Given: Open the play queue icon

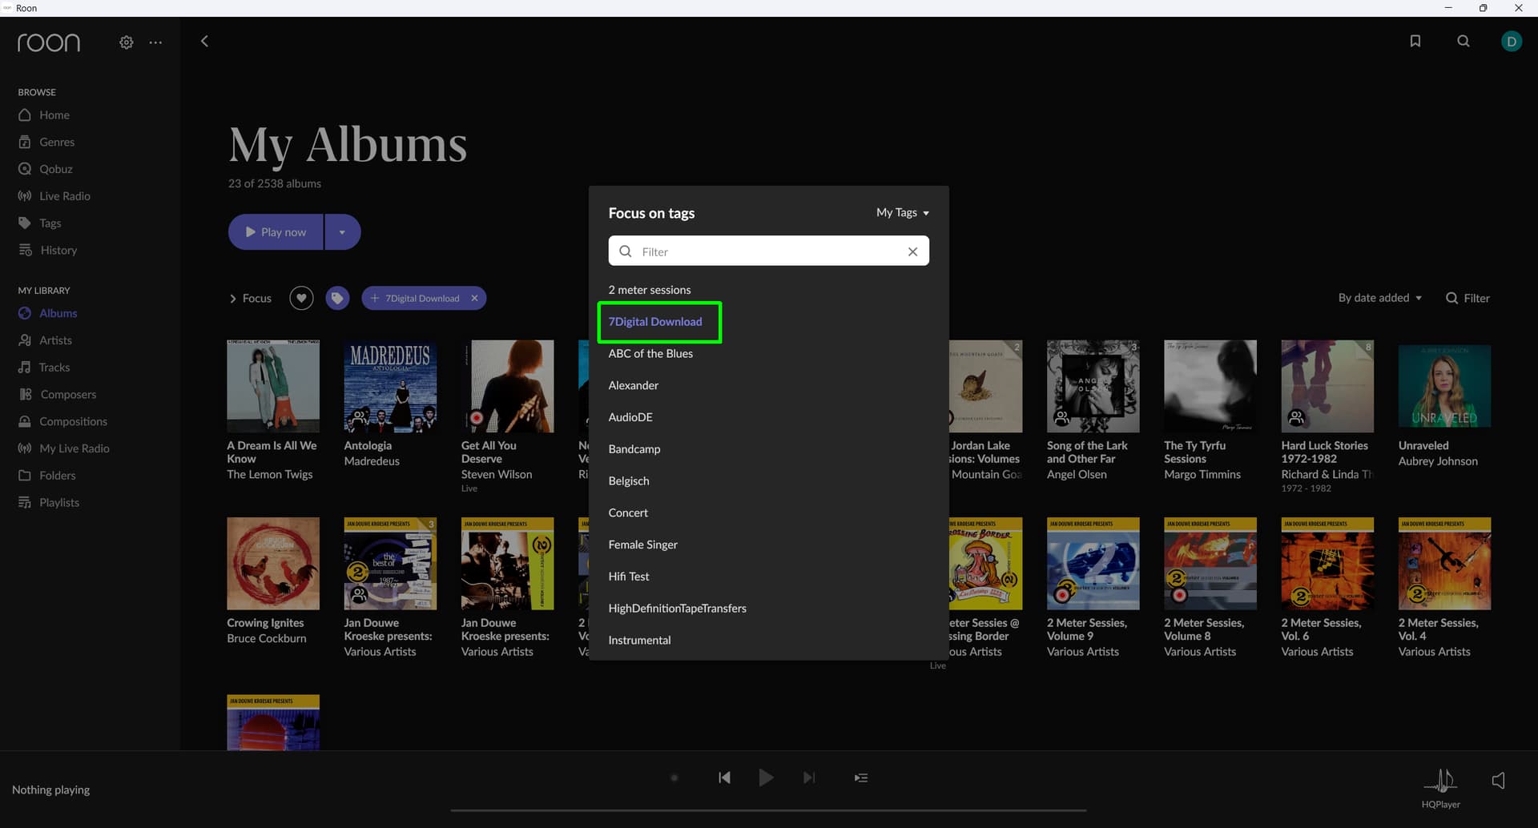Looking at the screenshot, I should 861,778.
